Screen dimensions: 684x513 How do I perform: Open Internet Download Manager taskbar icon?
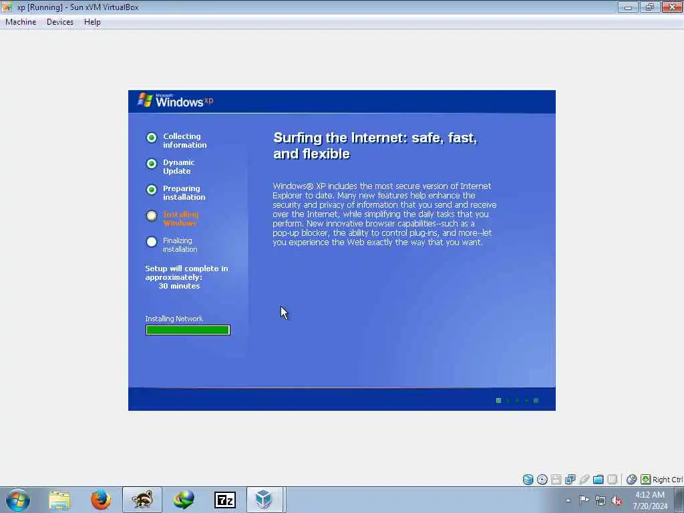(184, 500)
